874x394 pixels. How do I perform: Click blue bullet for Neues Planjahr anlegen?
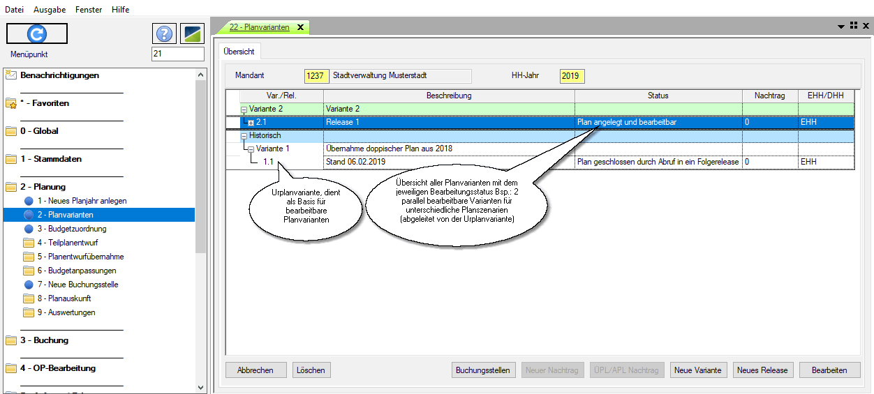tap(29, 201)
